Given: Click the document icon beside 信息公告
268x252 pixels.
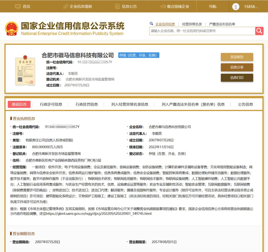Looking at the screenshot, I should coord(118,6).
